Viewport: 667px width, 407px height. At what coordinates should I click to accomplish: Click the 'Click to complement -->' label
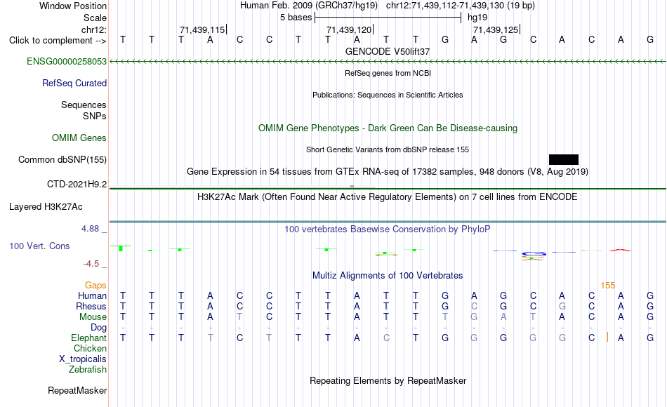click(58, 41)
